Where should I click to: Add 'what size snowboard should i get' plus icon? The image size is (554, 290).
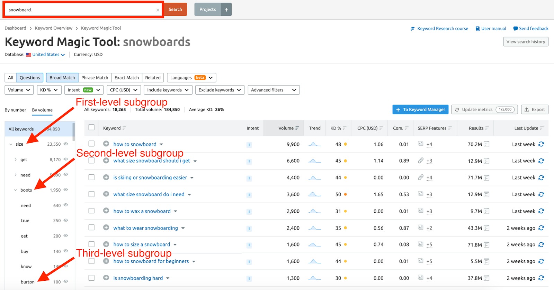[x=106, y=161]
